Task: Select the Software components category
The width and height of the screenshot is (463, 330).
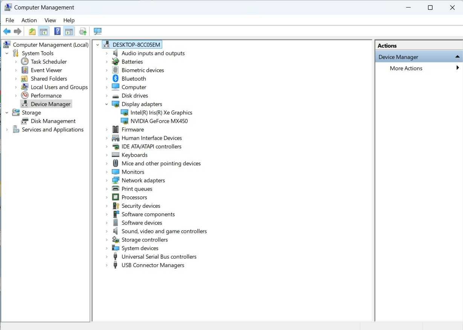Action: 148,214
